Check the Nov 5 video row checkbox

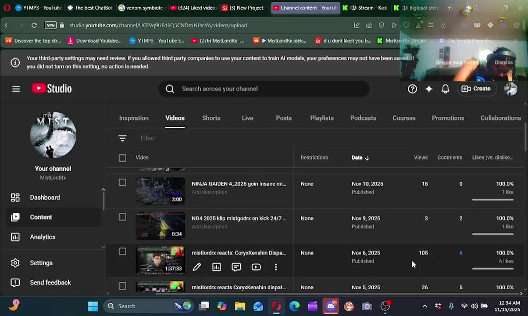click(122, 286)
